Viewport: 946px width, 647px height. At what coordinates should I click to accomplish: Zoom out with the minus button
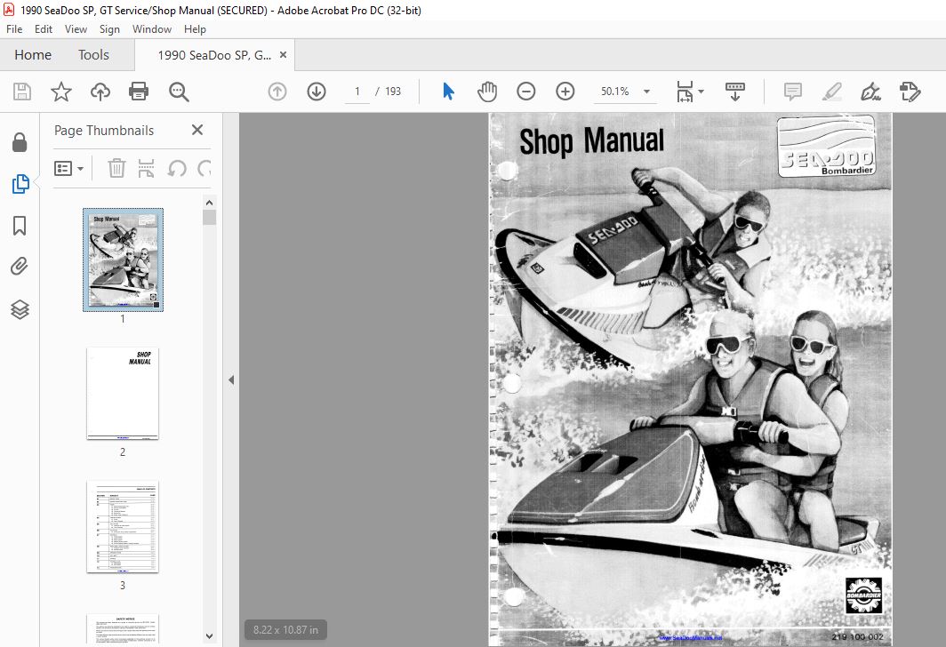(526, 92)
